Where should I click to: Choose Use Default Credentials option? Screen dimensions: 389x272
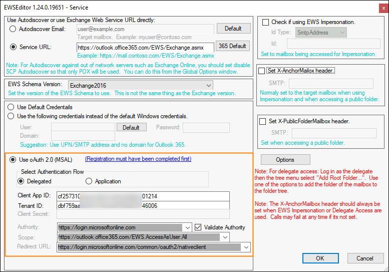pyautogui.click(x=11, y=107)
